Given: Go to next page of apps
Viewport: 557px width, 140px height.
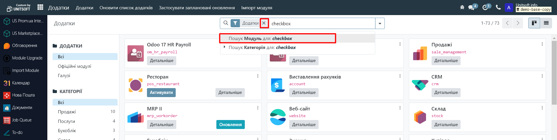Looking at the screenshot, I should (x=518, y=23).
